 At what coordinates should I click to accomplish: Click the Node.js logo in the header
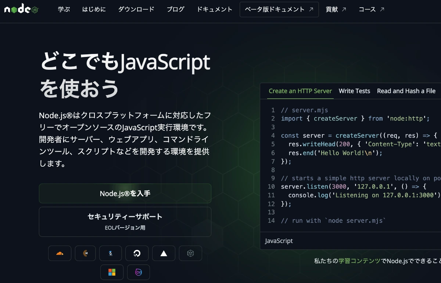21,9
